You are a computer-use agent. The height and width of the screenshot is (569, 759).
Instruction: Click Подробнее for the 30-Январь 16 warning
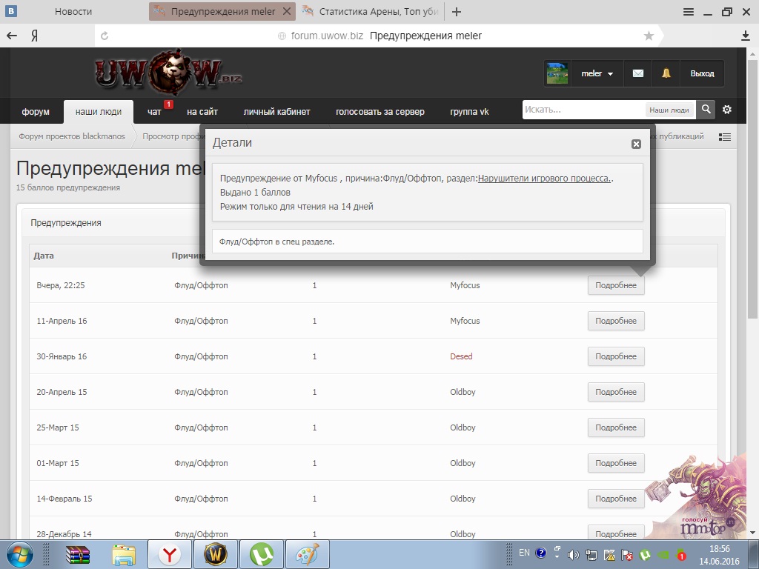click(x=616, y=356)
